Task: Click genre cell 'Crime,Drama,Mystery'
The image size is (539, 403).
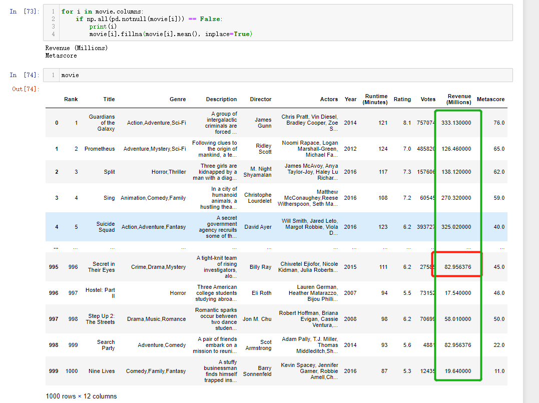Action: (x=159, y=267)
